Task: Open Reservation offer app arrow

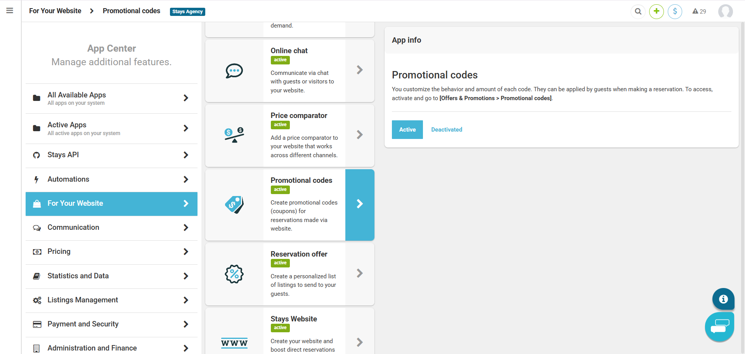Action: 360,274
